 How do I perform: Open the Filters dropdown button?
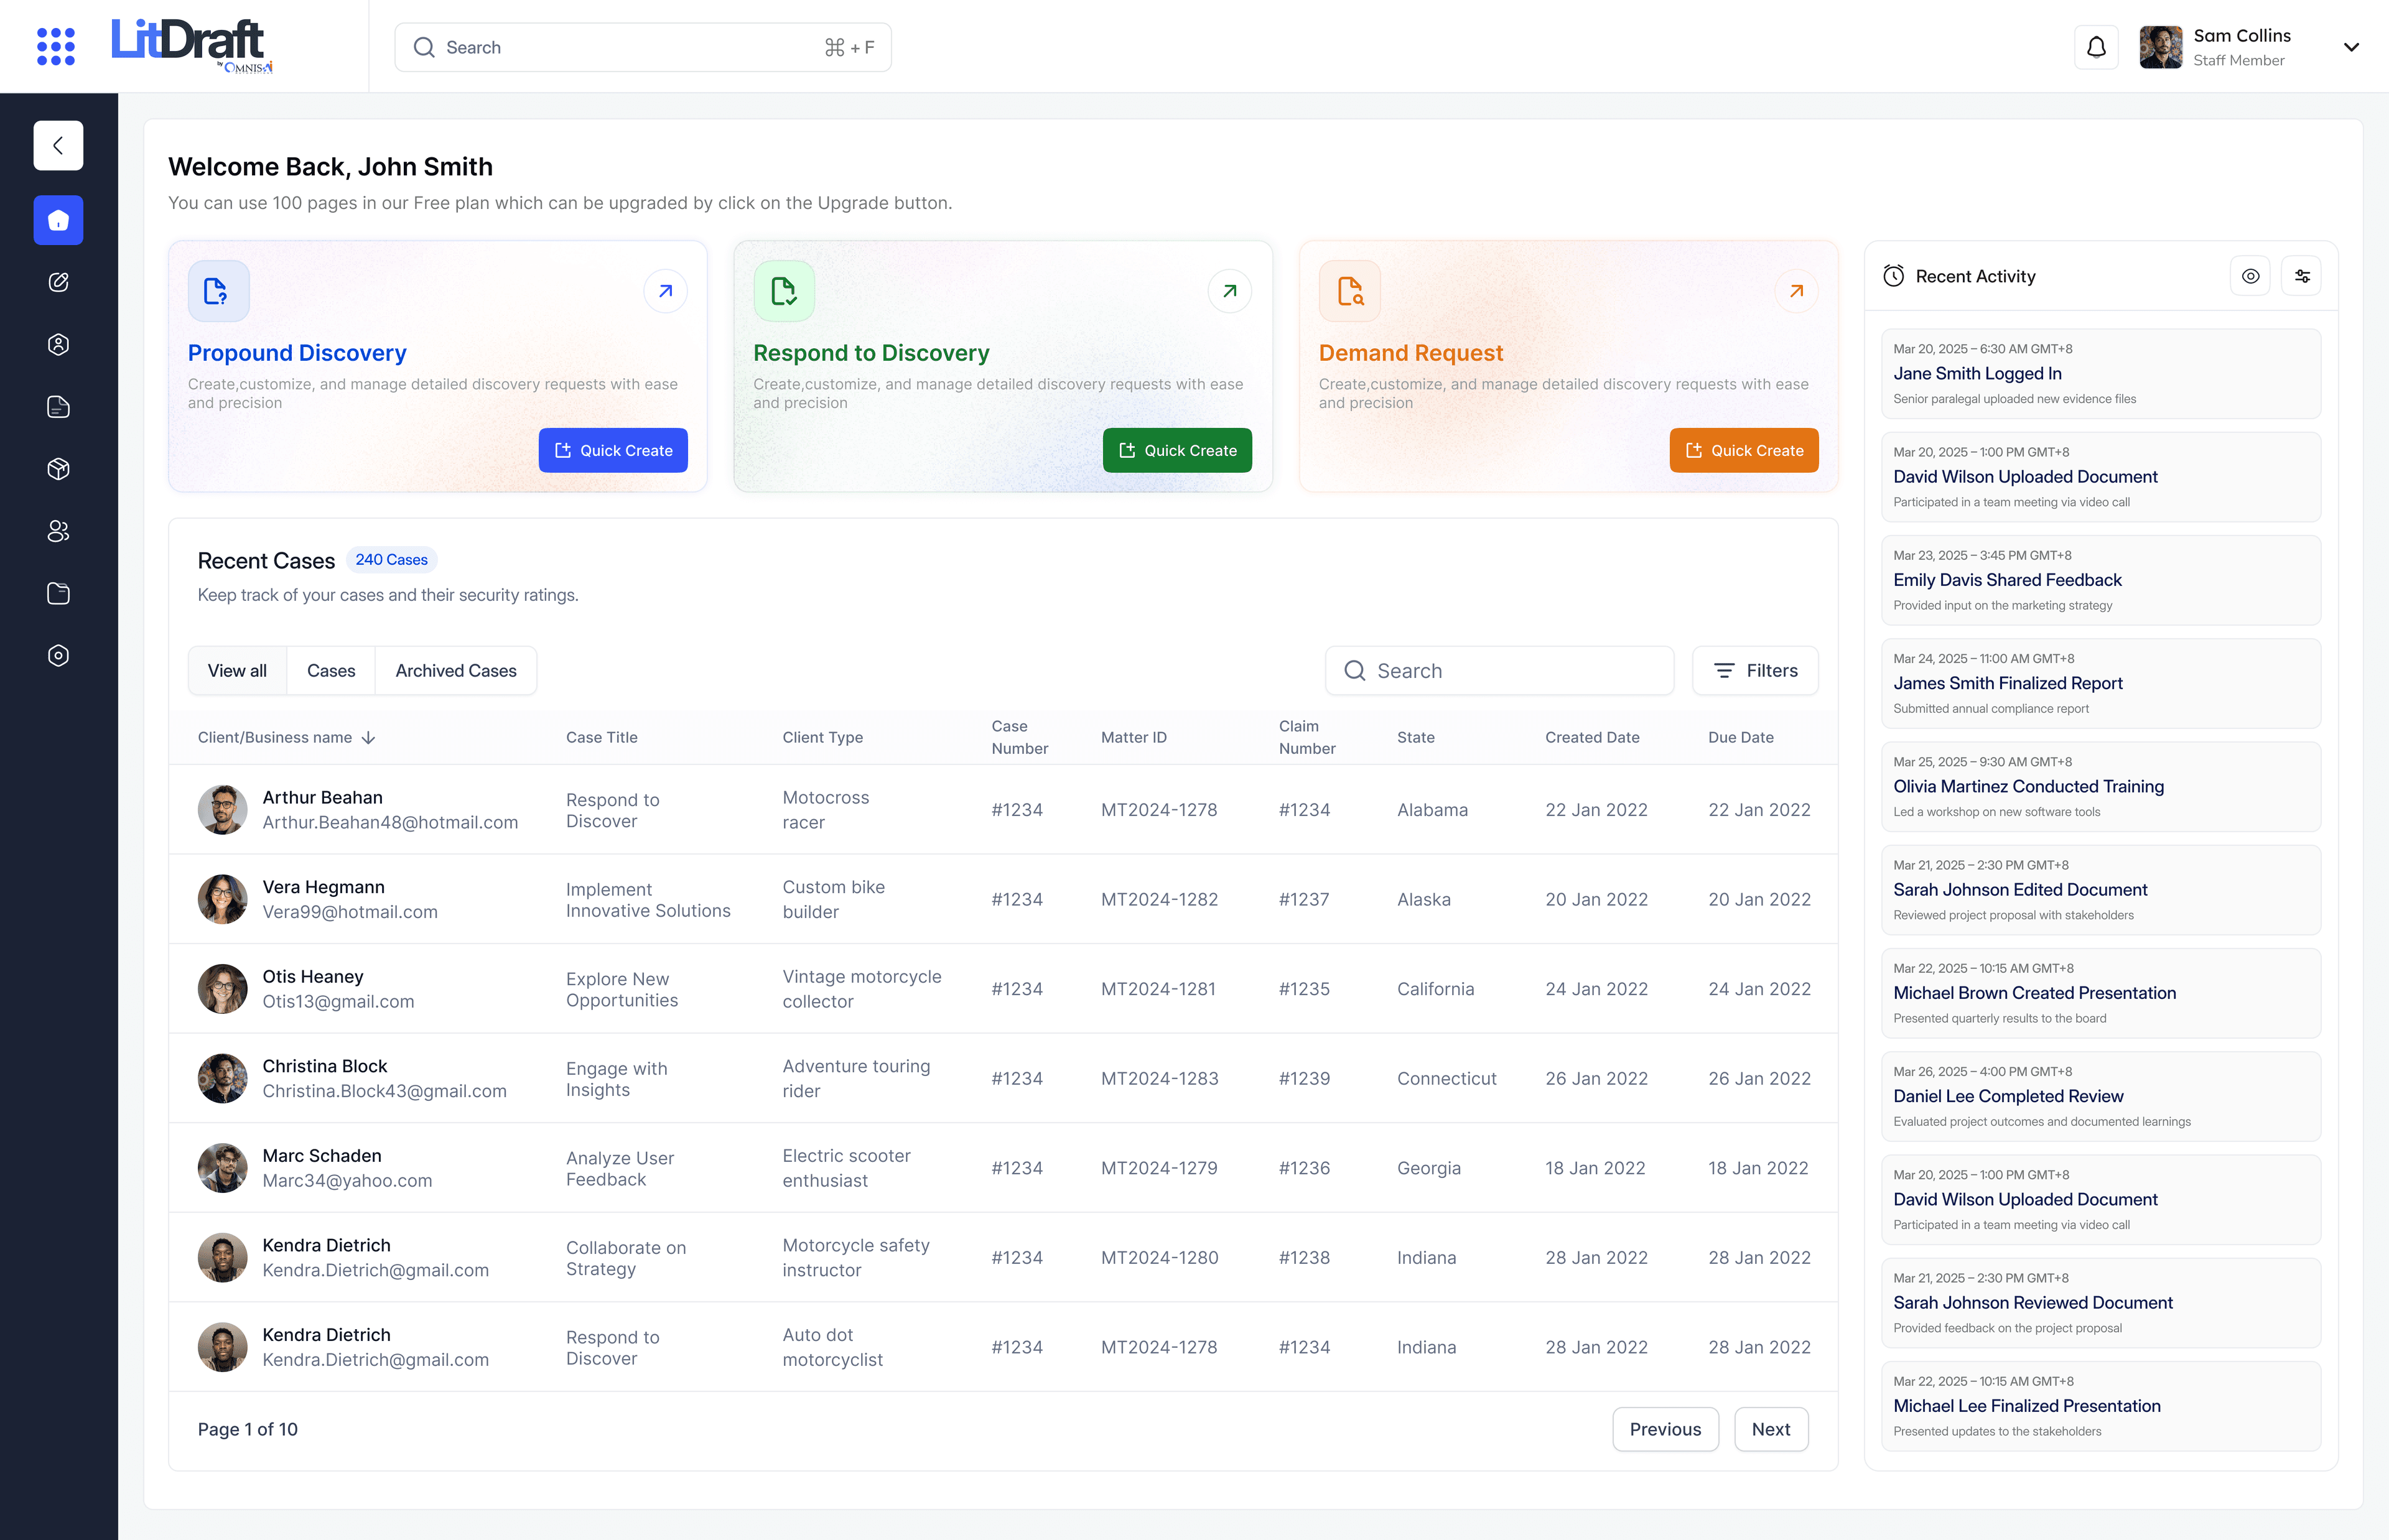click(x=1755, y=671)
